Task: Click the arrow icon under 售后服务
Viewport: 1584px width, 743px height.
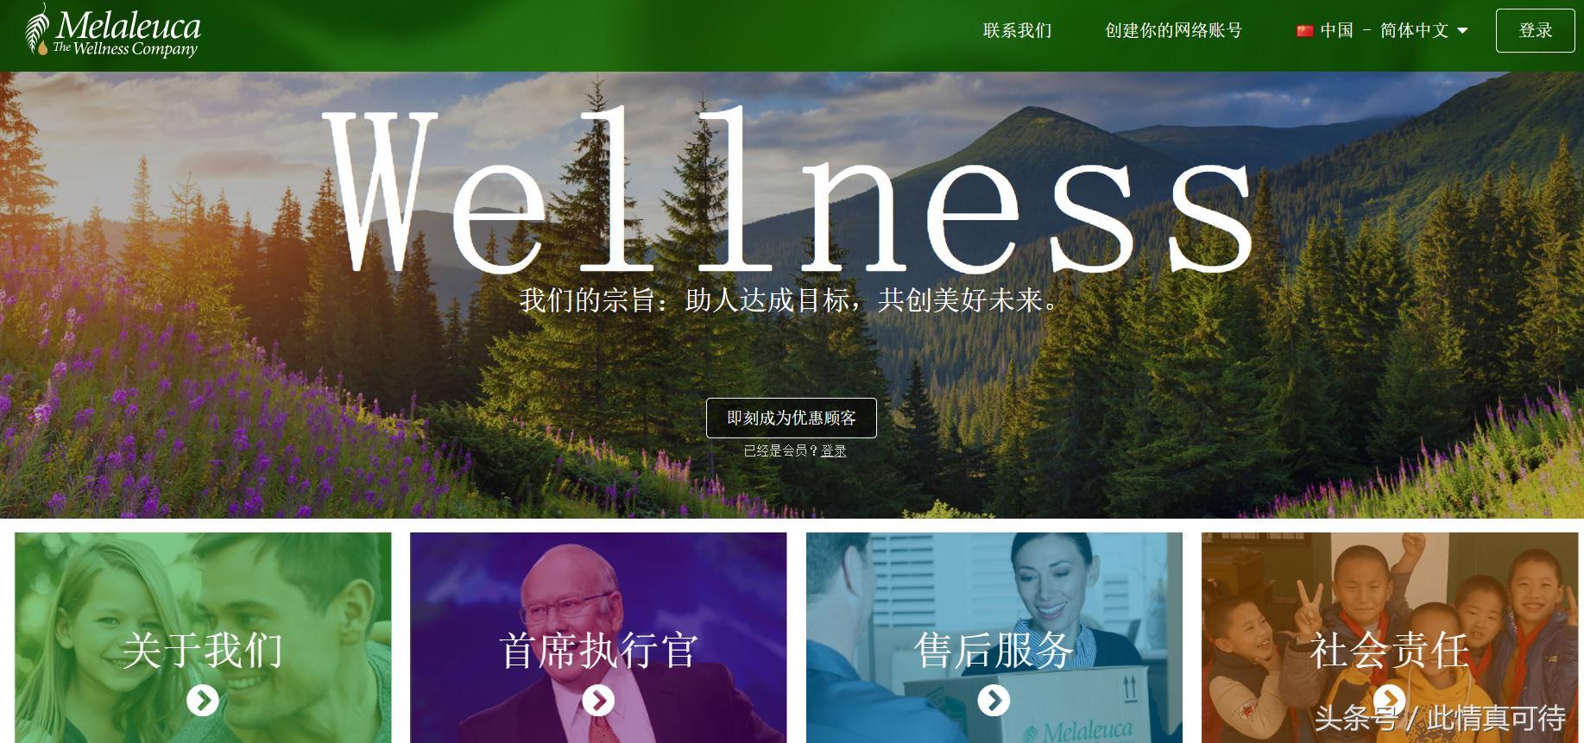Action: click(994, 700)
